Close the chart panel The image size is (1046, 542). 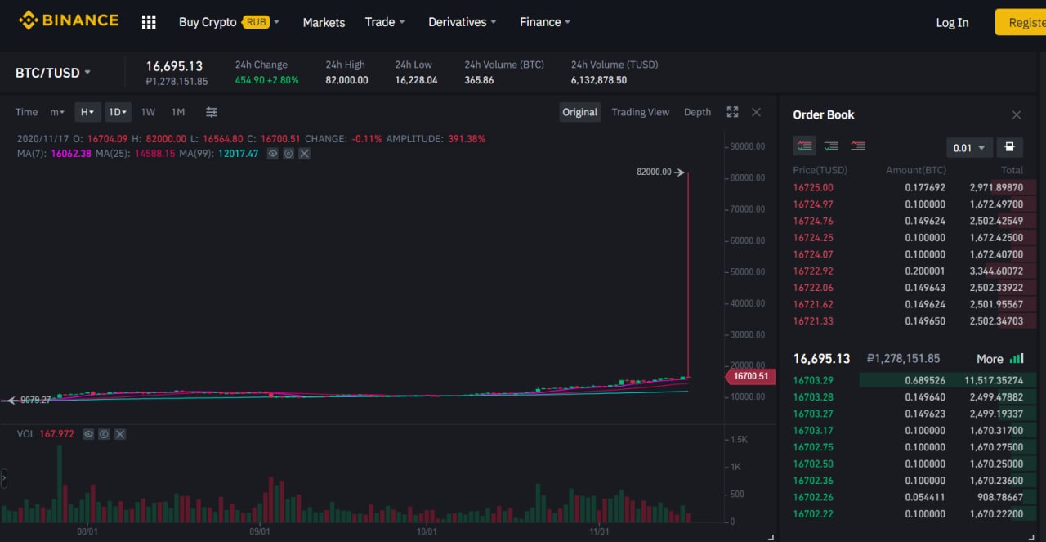tap(756, 112)
